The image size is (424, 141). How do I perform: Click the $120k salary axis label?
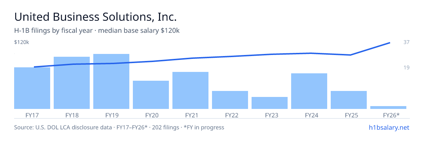[x=22, y=42]
